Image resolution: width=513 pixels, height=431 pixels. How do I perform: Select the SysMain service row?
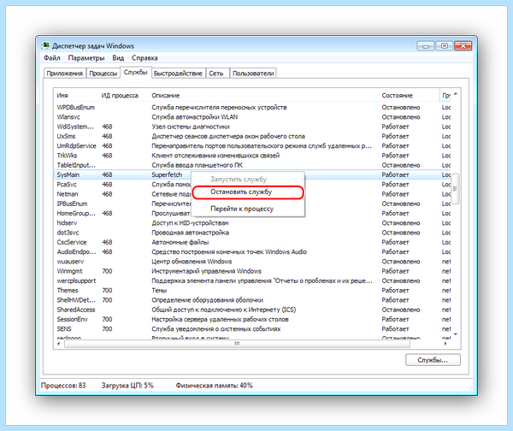click(252, 174)
